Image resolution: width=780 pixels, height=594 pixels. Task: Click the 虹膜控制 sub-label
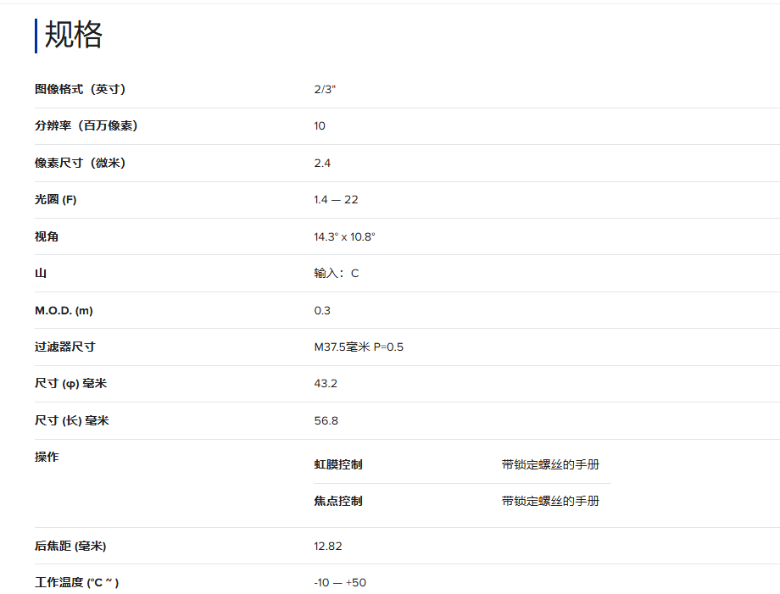(x=337, y=464)
